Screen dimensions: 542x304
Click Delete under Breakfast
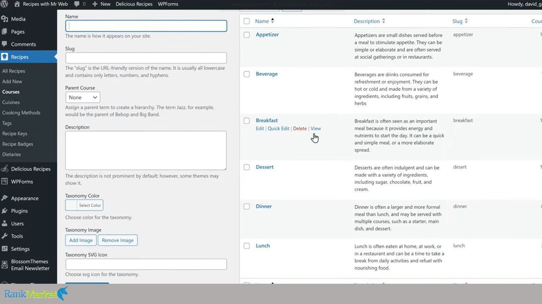(300, 129)
